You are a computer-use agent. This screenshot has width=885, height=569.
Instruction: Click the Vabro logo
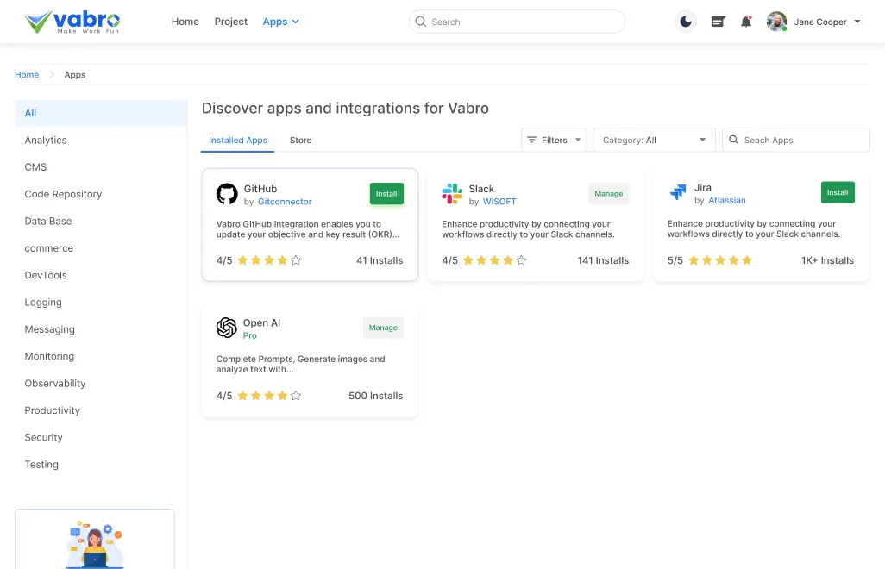(x=72, y=22)
